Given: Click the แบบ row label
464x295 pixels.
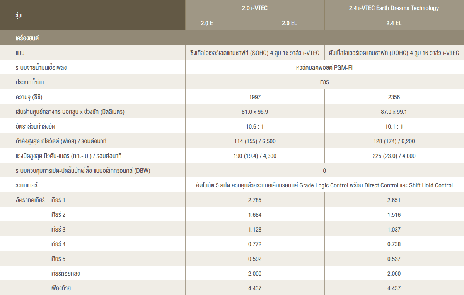Looking at the screenshot, I should coord(20,53).
